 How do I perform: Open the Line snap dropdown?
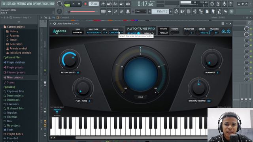tap(140, 11)
